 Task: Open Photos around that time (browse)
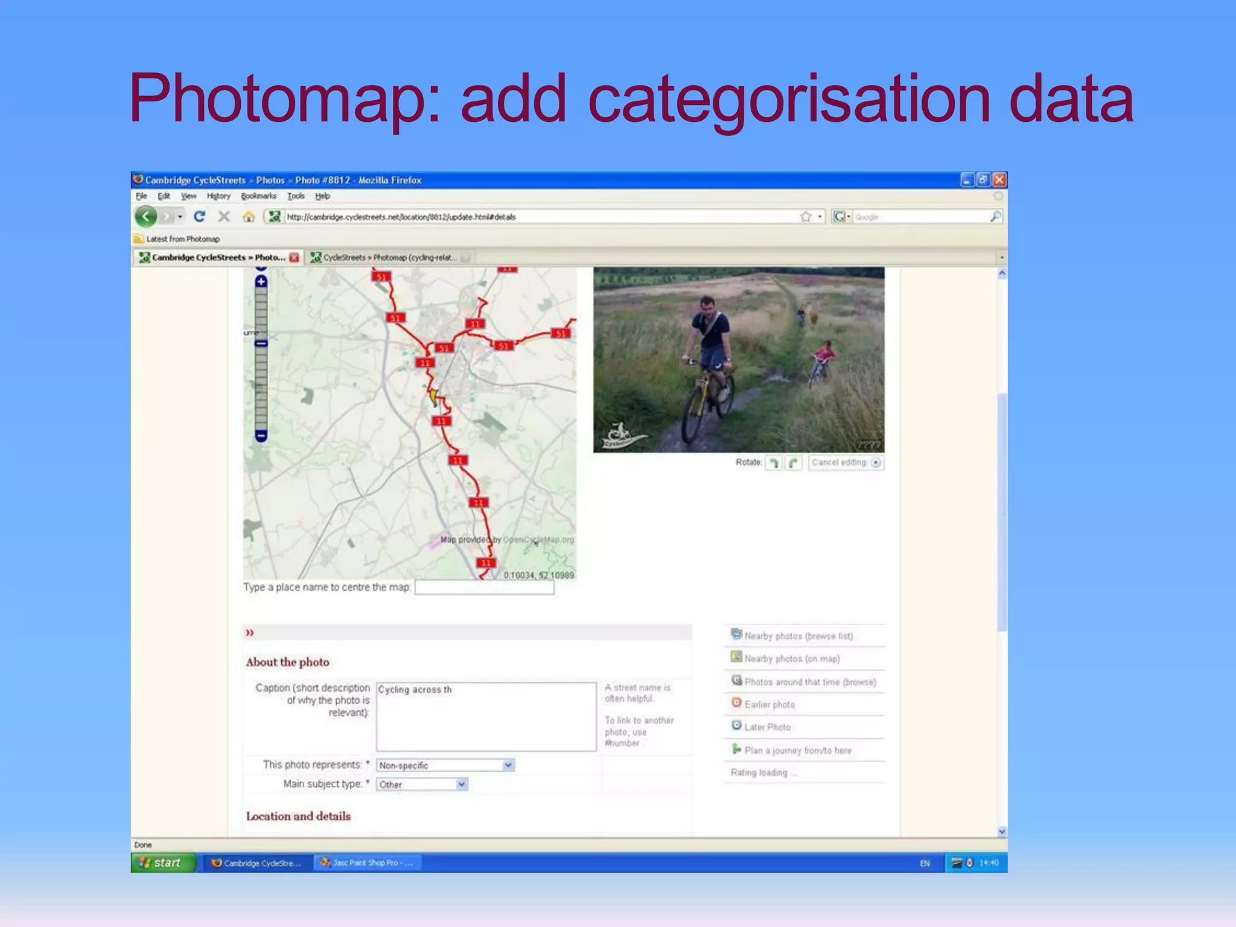pos(810,682)
